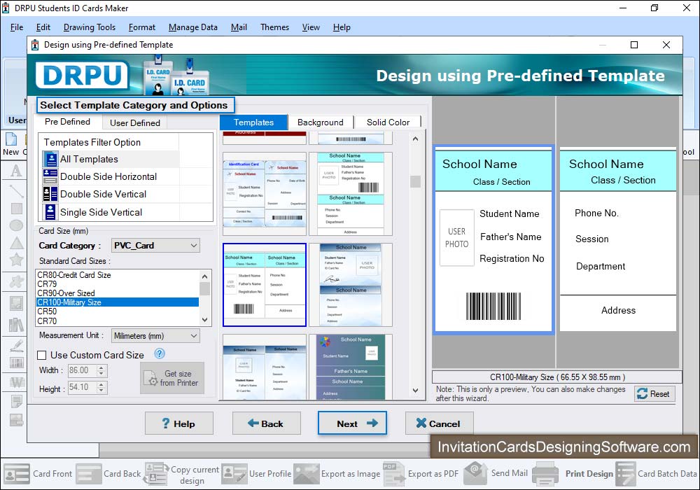Select the Identification Card template thumbnail
Viewport: 700px width, 490px height.
265,194
